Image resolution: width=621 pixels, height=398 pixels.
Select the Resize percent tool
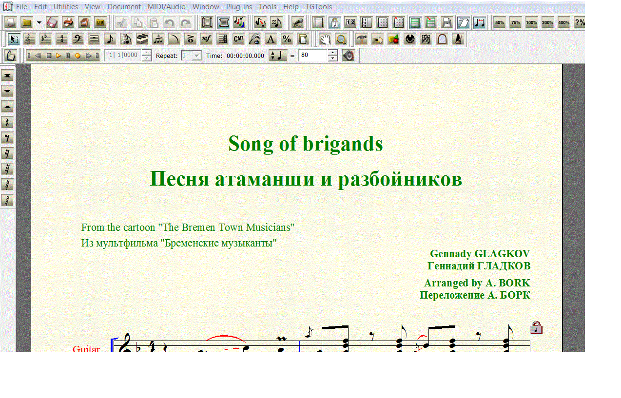tap(286, 39)
